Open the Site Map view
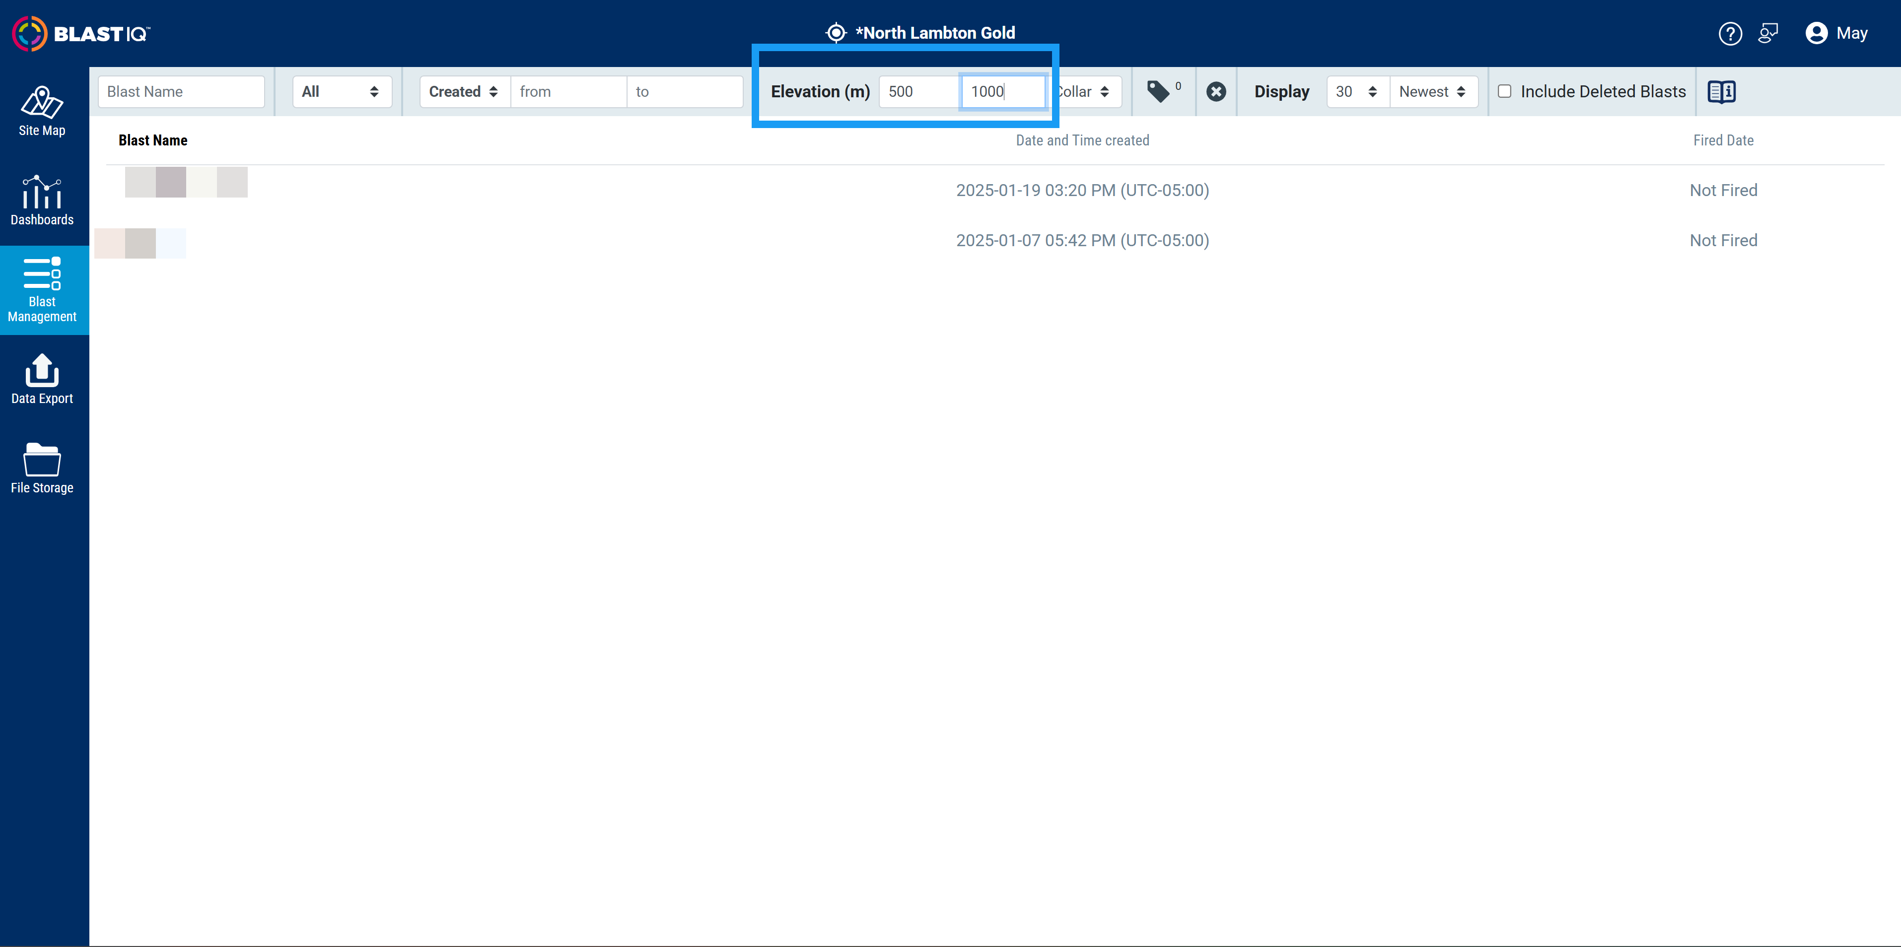 click(42, 111)
